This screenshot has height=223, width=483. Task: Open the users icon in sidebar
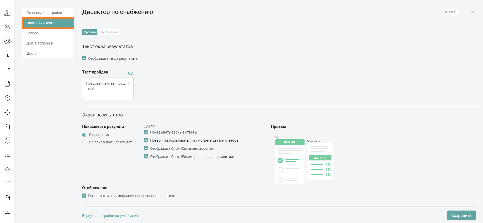[7, 27]
